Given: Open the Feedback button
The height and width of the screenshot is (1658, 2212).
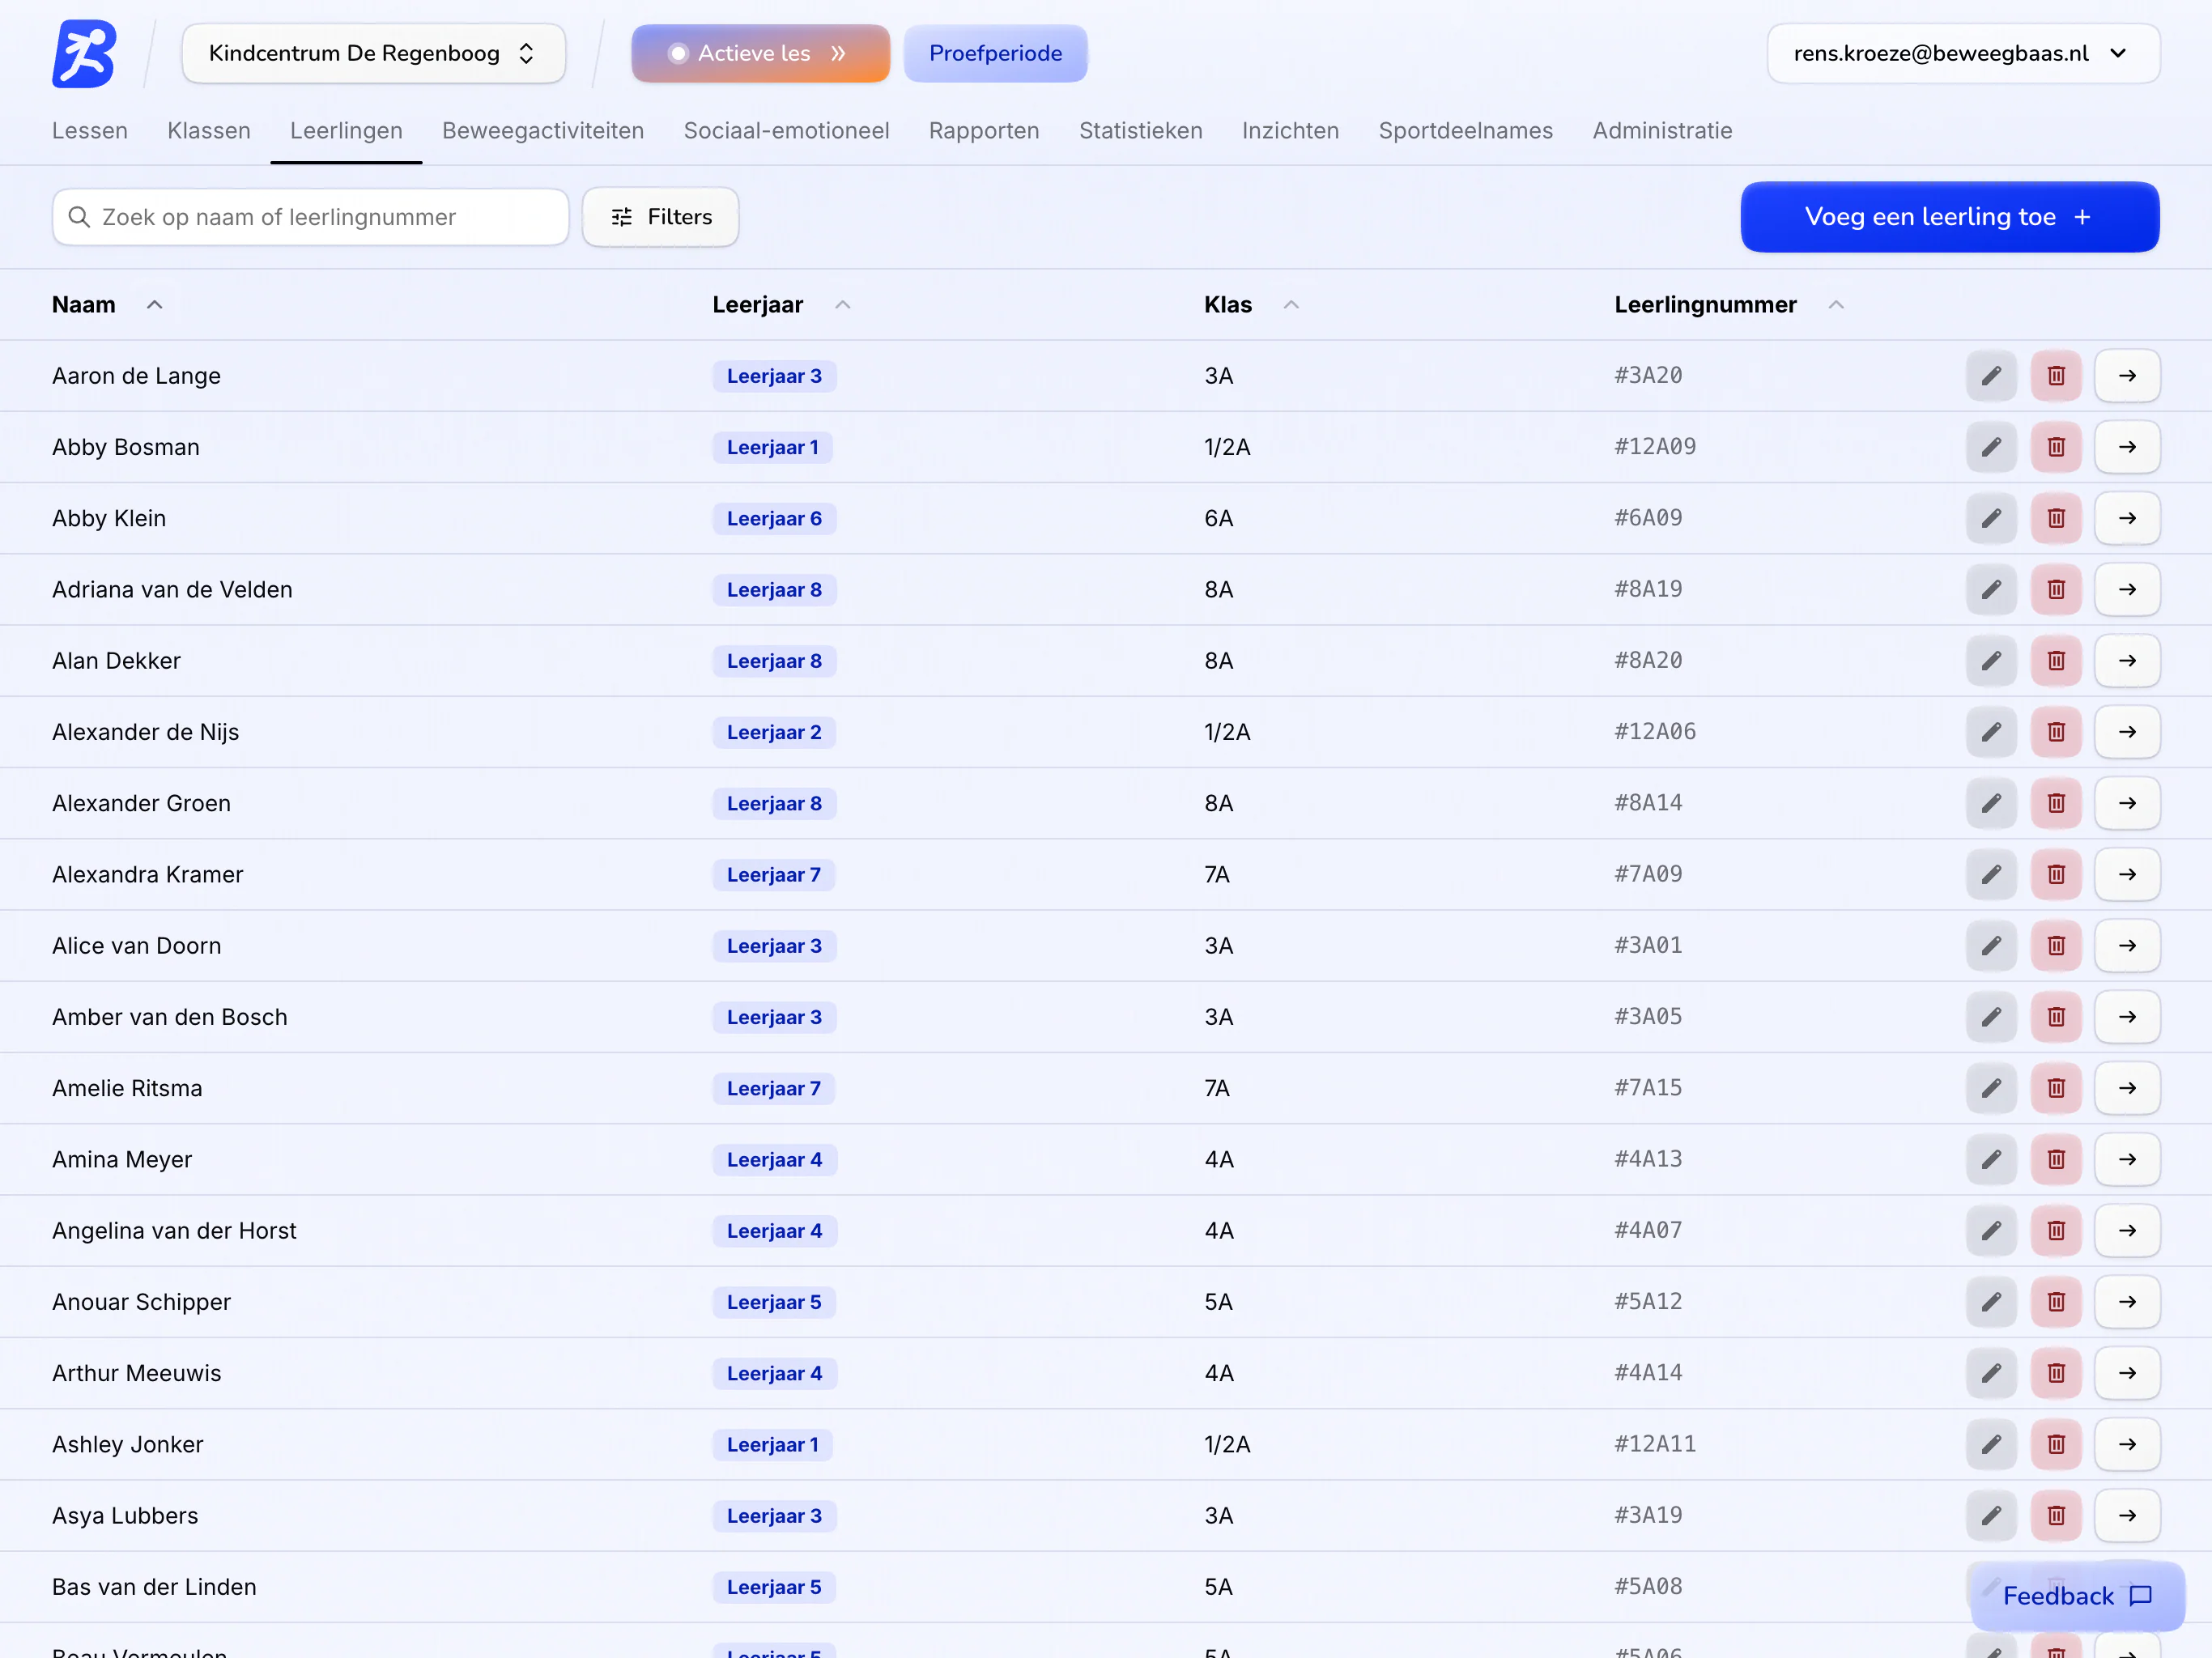Looking at the screenshot, I should 2077,1596.
